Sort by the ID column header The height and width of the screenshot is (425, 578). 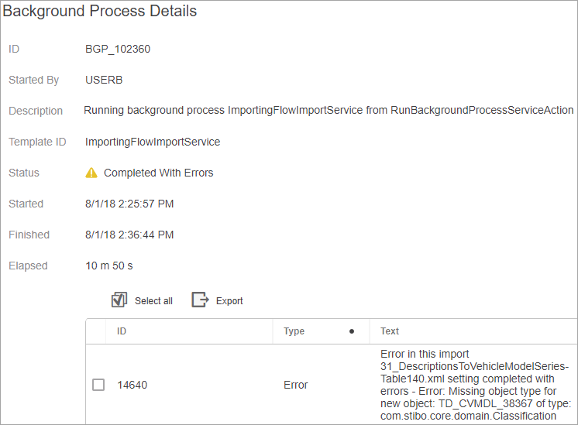click(x=122, y=331)
